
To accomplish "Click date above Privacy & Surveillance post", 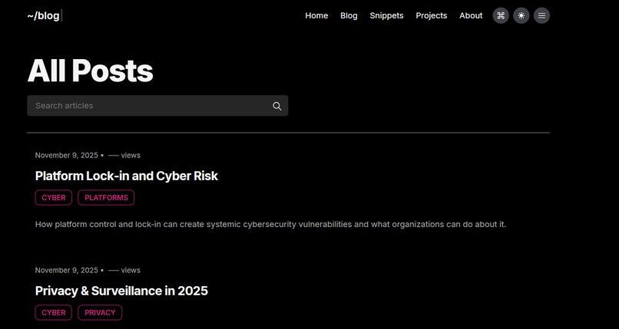I will (66, 270).
